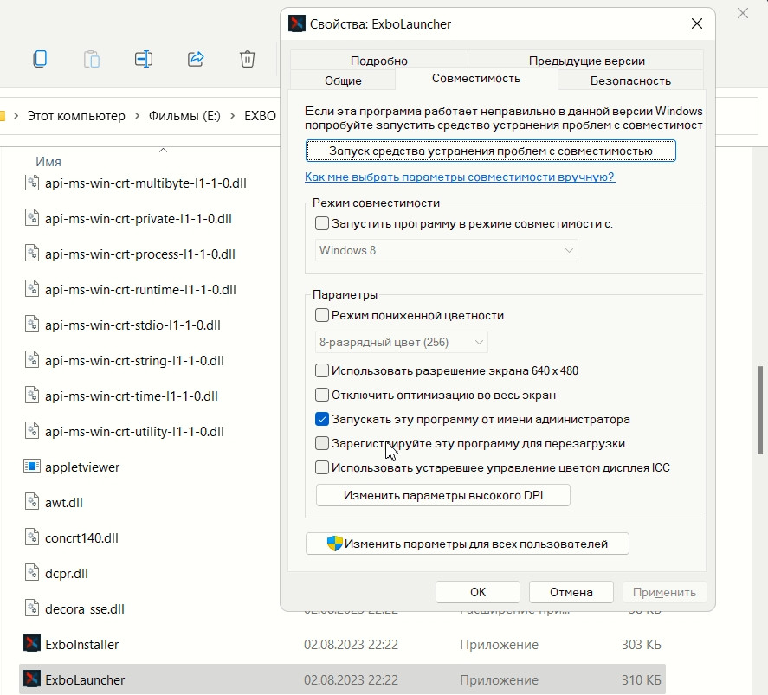Viewport: 768px width, 695px height.
Task: Select the ExboLauncher application icon in file list
Action: point(32,679)
